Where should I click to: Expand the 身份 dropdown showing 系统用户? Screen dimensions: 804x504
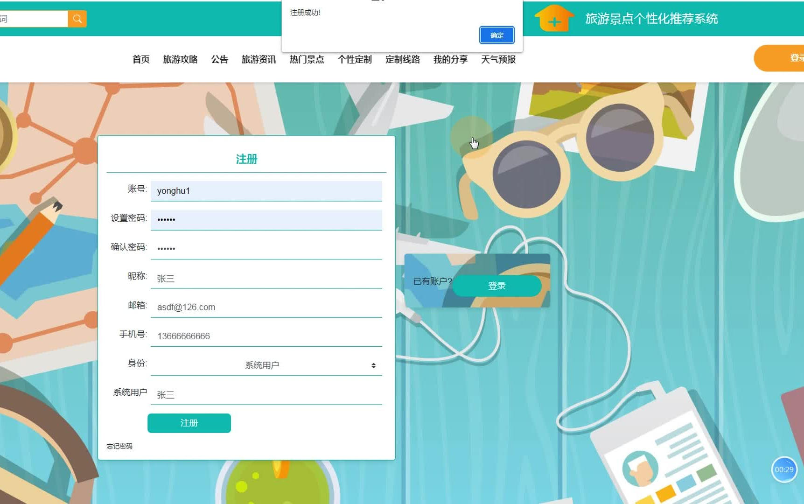266,365
